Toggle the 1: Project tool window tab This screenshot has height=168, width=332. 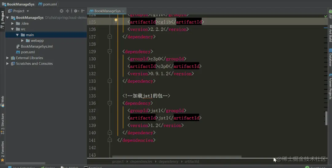point(2,20)
